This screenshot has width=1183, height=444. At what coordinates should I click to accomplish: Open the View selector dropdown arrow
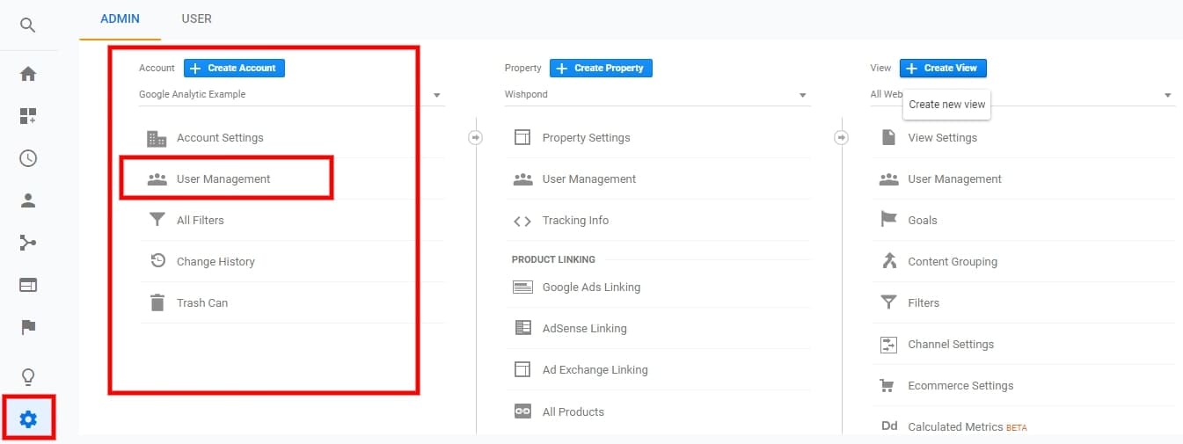pos(1167,95)
